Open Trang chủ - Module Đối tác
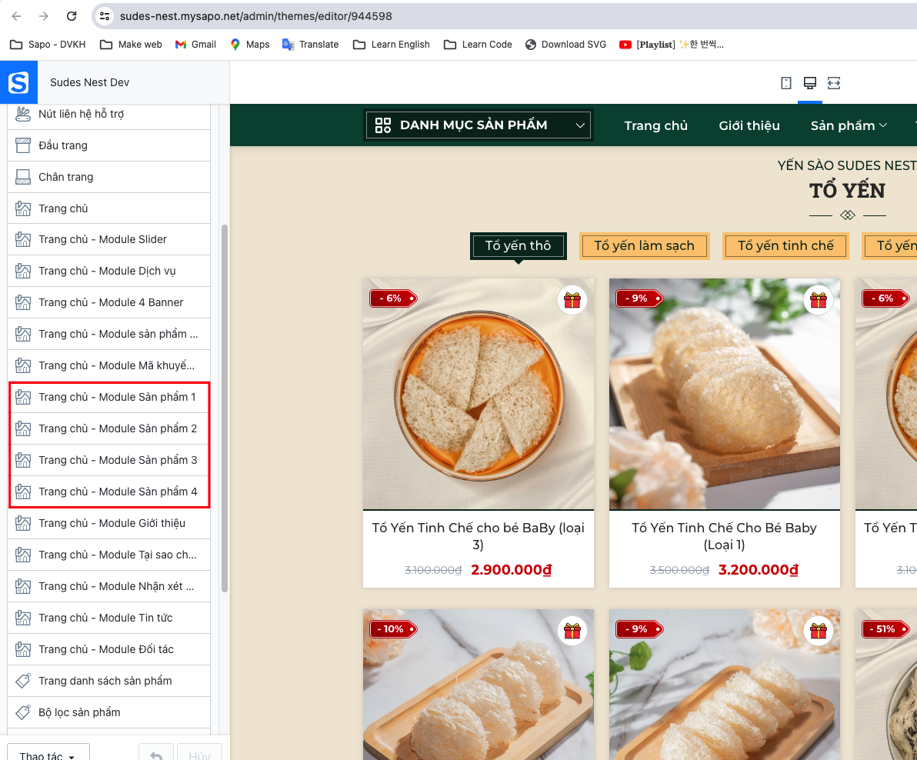Image resolution: width=917 pixels, height=760 pixels. click(108, 650)
